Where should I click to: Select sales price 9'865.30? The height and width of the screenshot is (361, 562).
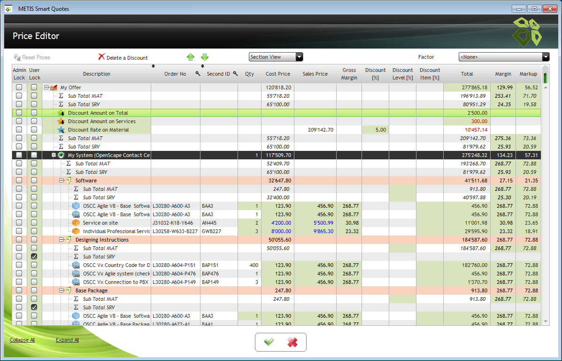[315, 231]
